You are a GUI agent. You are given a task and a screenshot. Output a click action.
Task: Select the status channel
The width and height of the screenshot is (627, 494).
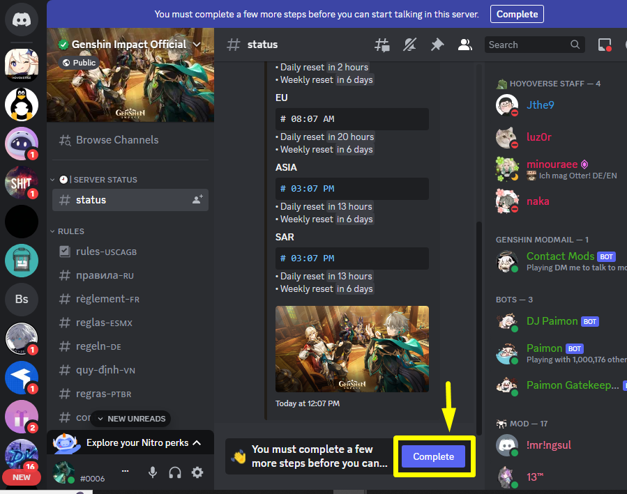[x=130, y=200]
